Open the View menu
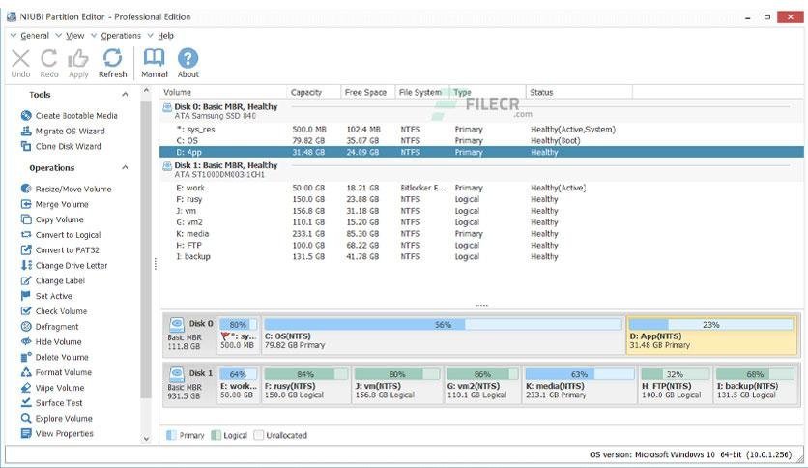The width and height of the screenshot is (808, 468). (74, 36)
